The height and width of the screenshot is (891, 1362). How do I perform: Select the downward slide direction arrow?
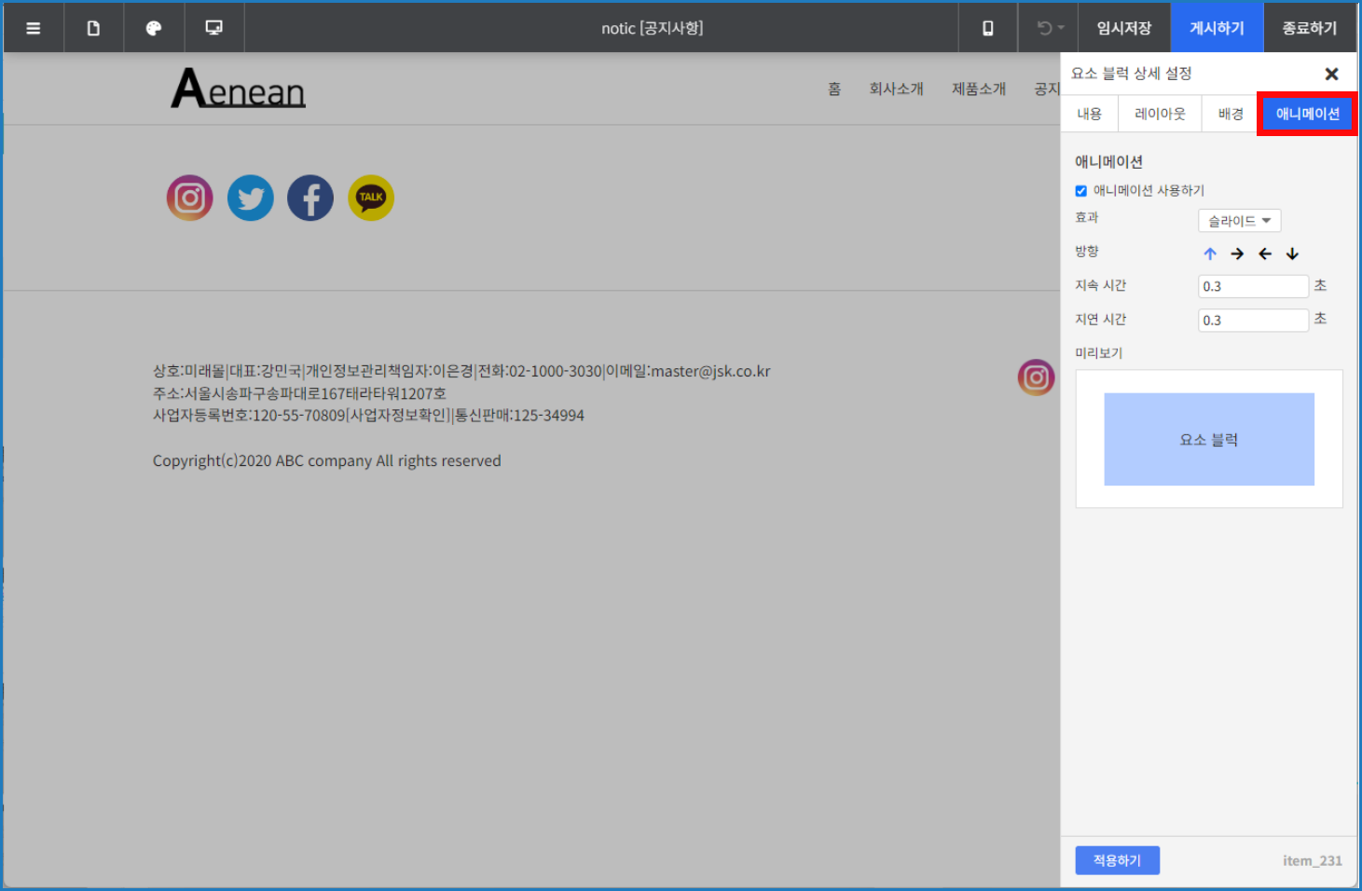[1292, 253]
